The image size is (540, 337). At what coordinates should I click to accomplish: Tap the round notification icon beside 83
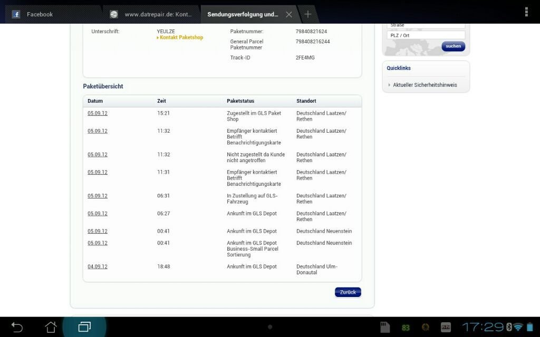coord(426,328)
